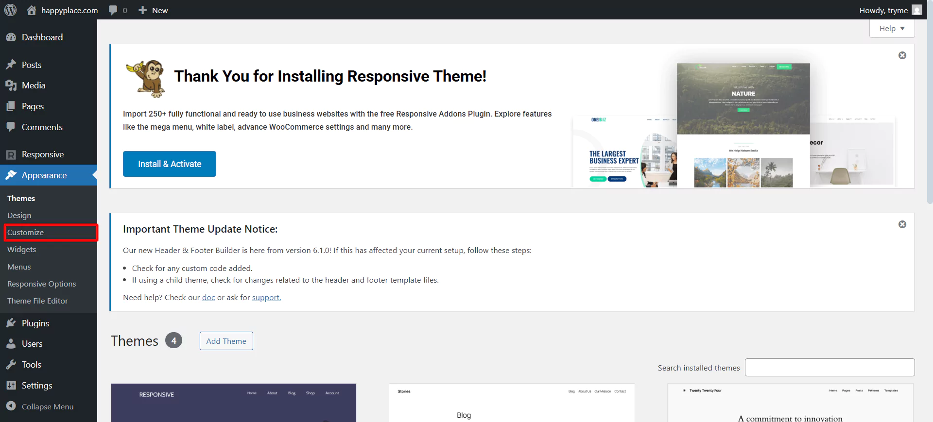Viewport: 933px width, 422px height.
Task: Click the Comments bubble icon in sidebar
Action: click(x=11, y=127)
